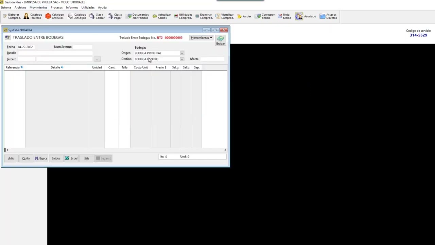The height and width of the screenshot is (245, 435).
Task: Click grid scrollbar left arrow
Action: (x=7, y=150)
